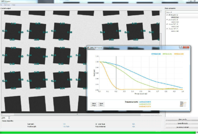Click the SFR/MTF curve dialog title icon
198x134 pixels.
pyautogui.click(x=88, y=48)
